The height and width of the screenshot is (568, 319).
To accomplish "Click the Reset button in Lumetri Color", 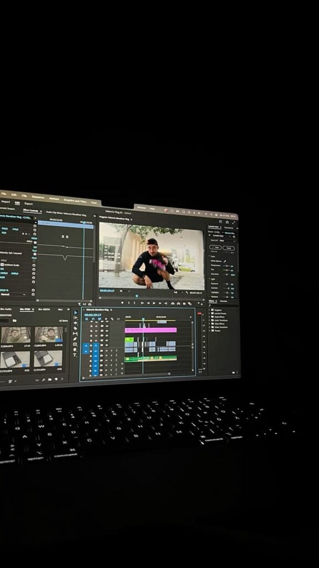I will [x=229, y=248].
